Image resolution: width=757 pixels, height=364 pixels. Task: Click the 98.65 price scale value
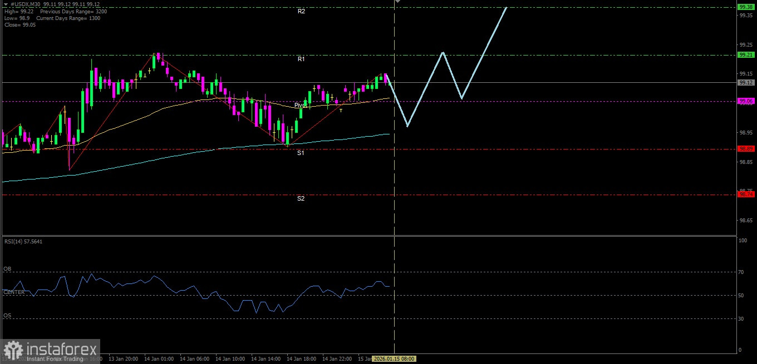coord(746,221)
